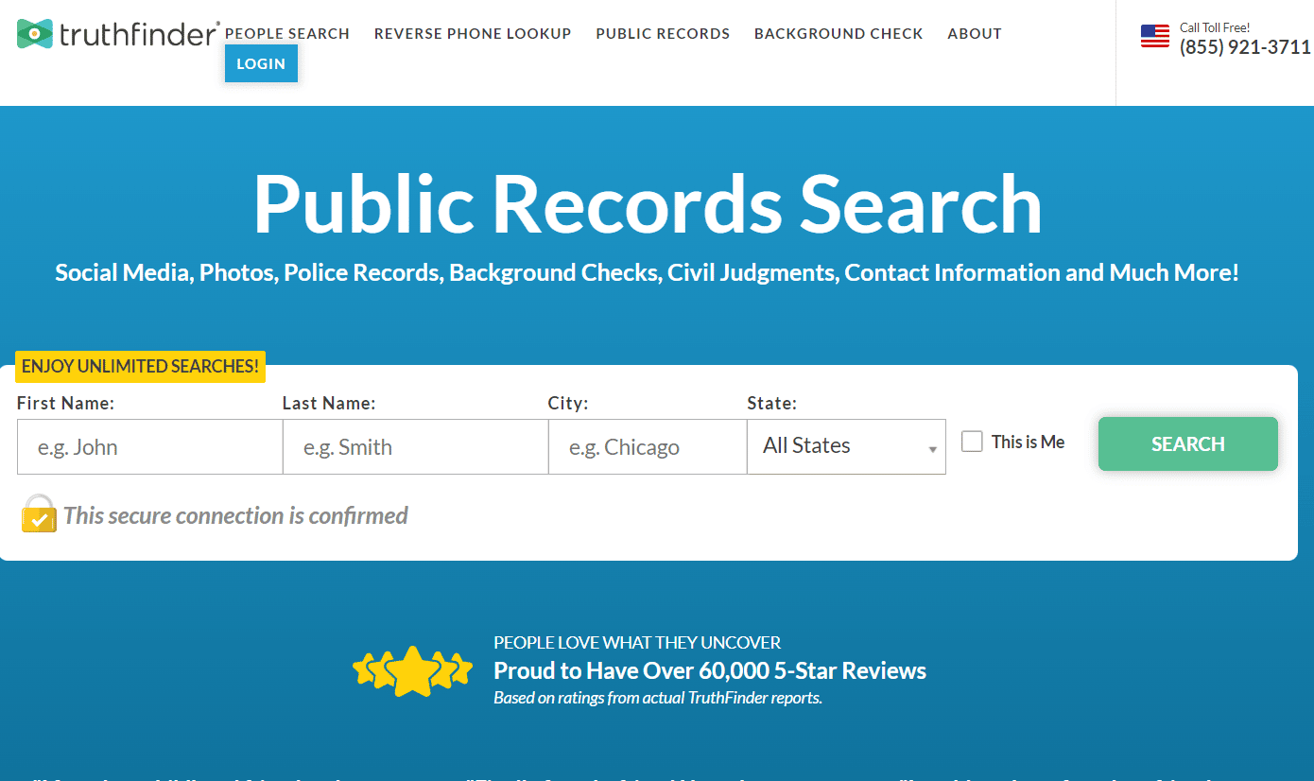This screenshot has width=1314, height=781.
Task: Focus the Last Name input field
Action: [416, 446]
